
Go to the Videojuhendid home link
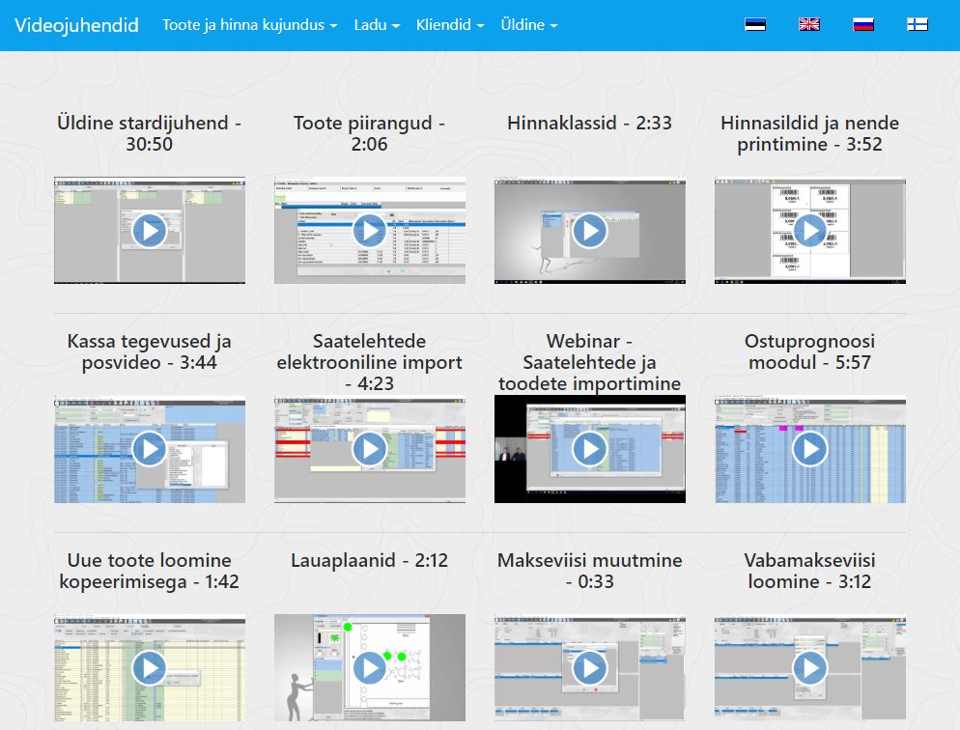point(76,25)
